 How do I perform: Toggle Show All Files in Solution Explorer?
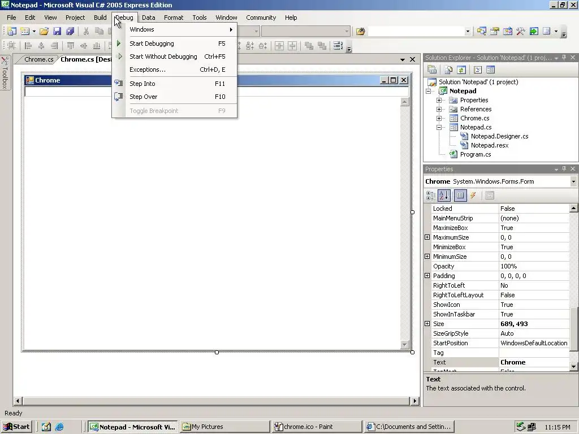(x=448, y=70)
